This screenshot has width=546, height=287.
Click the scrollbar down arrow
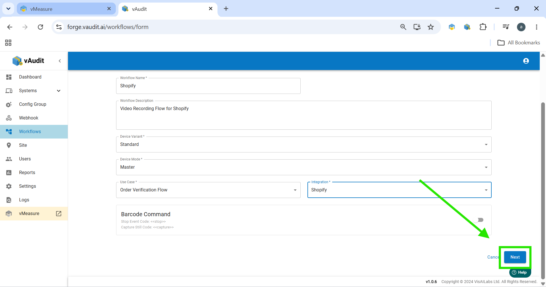[x=543, y=284]
